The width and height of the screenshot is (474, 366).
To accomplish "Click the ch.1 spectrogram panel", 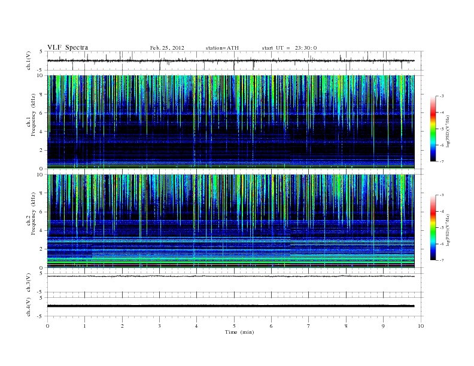I will coord(230,122).
